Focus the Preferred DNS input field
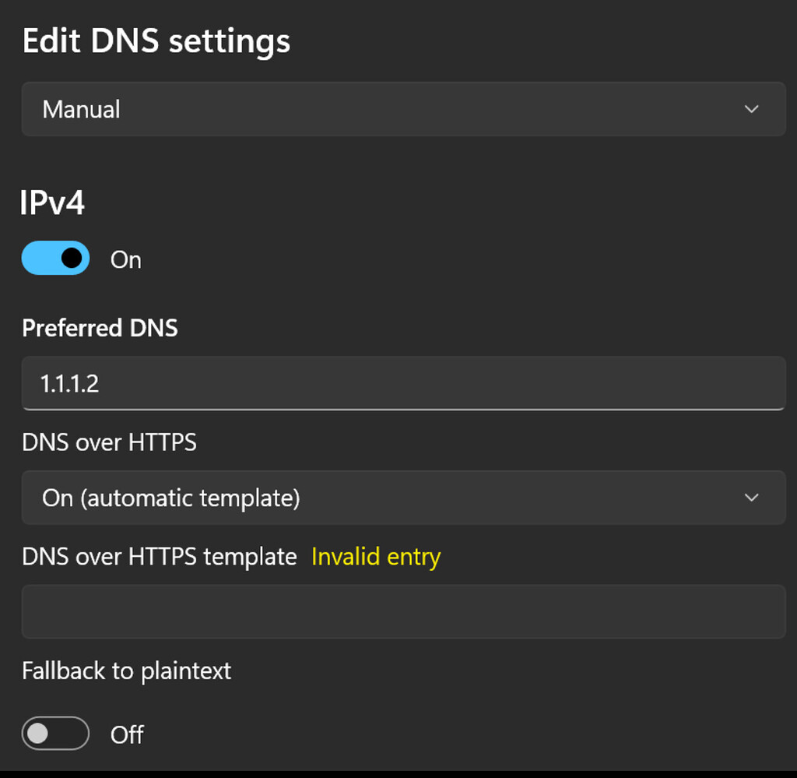 (x=402, y=382)
